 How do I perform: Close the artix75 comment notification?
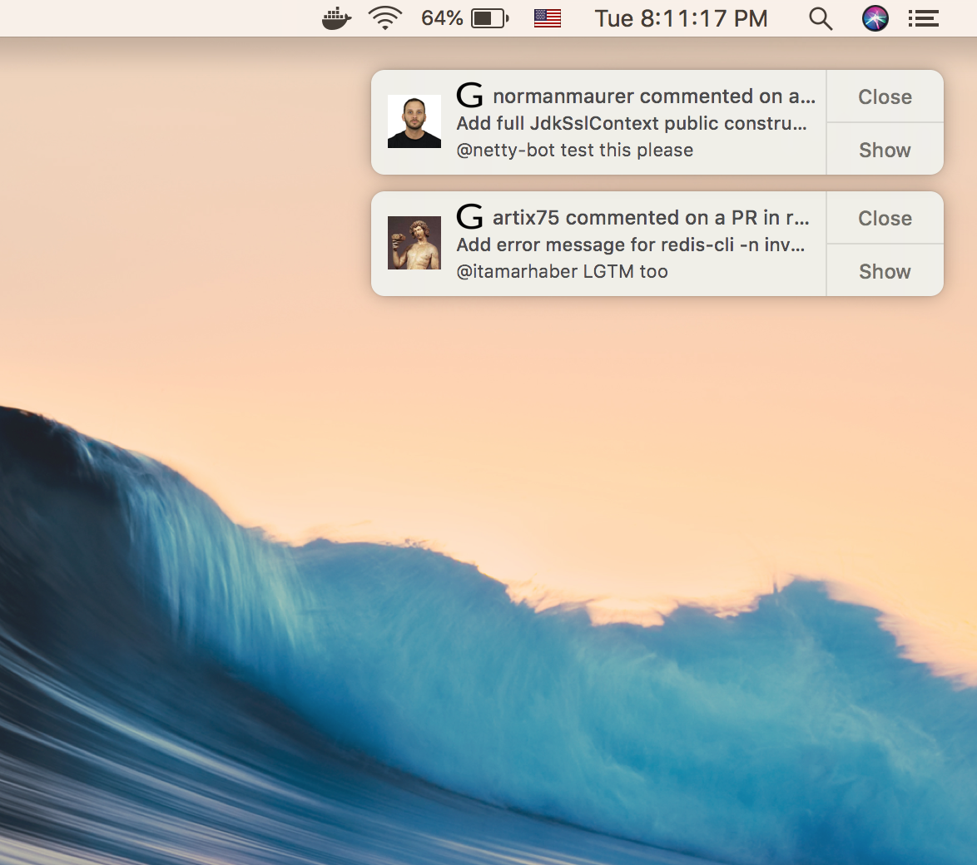coord(884,218)
